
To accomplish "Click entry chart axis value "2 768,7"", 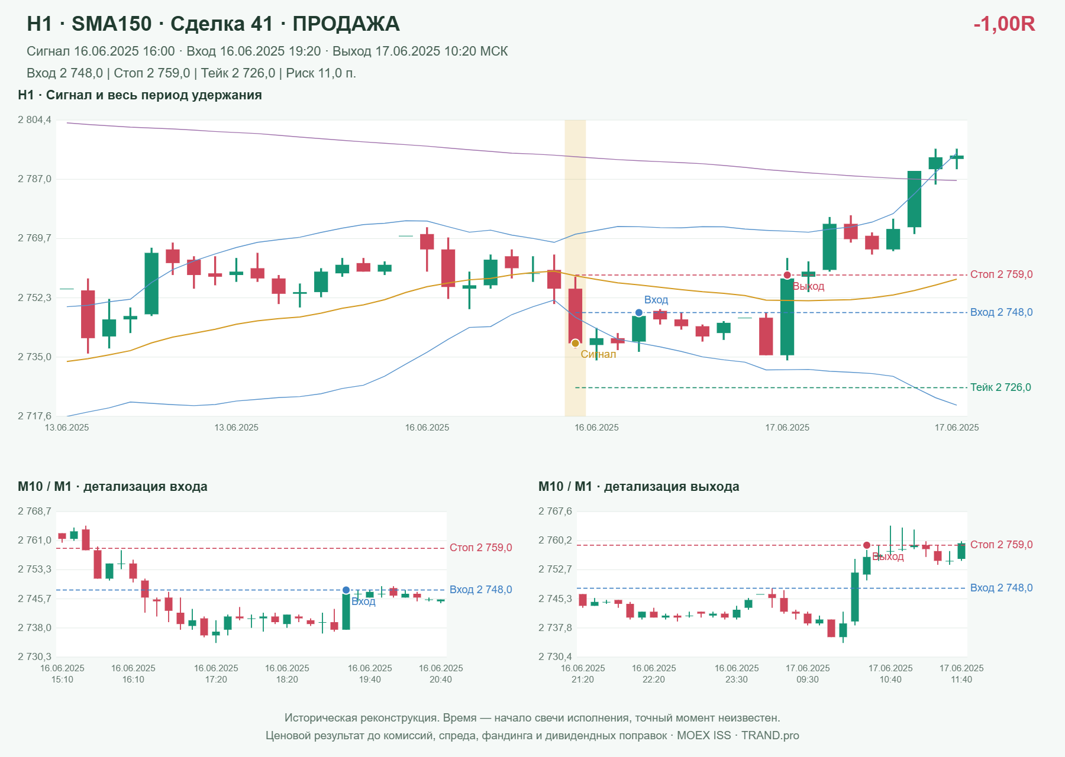I will 34,512.
